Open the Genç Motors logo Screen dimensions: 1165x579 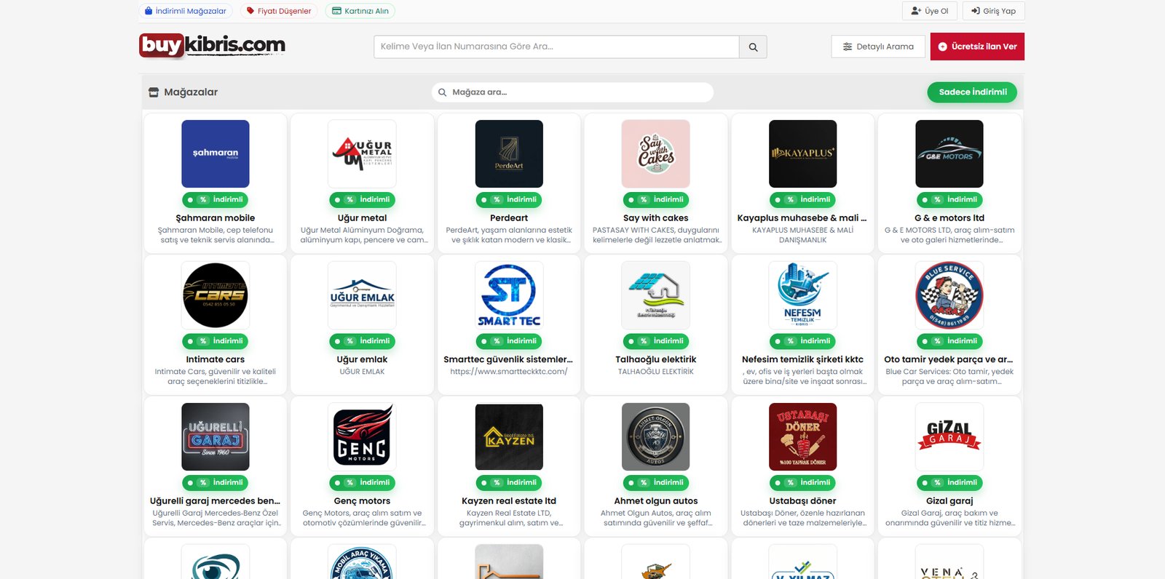coord(362,436)
